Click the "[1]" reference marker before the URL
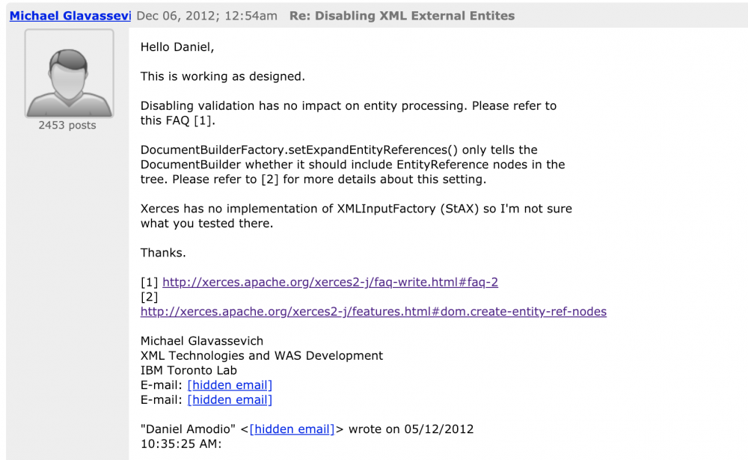The image size is (748, 460). tap(150, 283)
